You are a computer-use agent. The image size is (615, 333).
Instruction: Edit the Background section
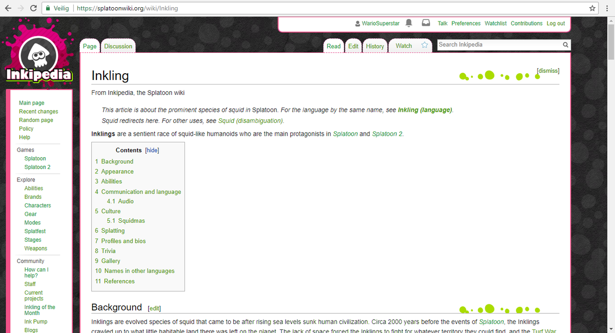(154, 308)
